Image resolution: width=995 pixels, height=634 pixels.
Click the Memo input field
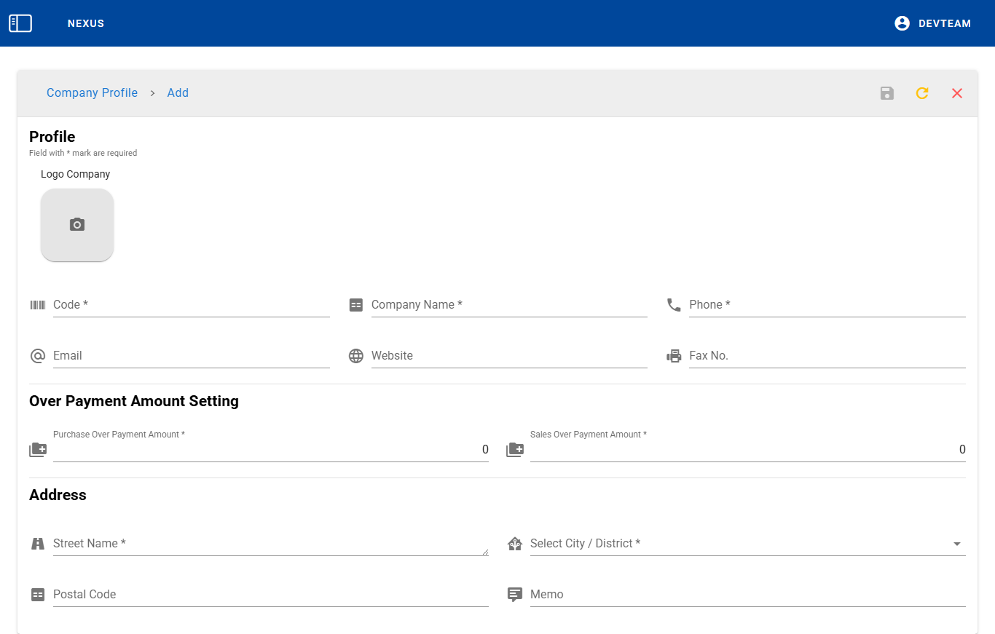(747, 595)
